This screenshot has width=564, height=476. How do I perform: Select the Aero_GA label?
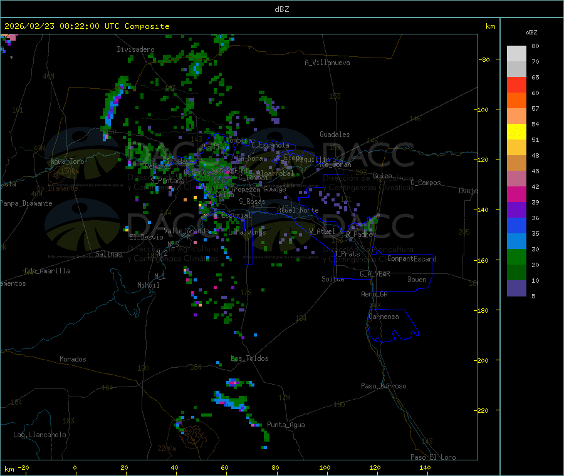[x=375, y=294]
